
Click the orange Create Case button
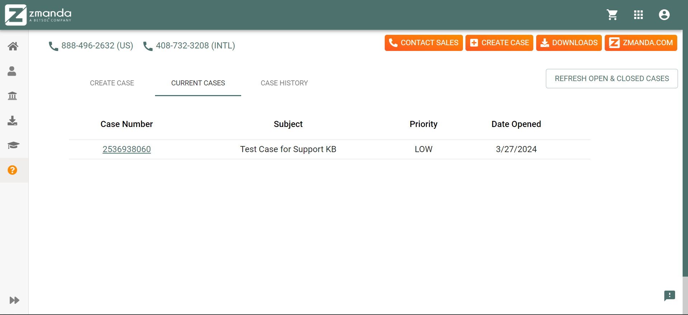(499, 43)
